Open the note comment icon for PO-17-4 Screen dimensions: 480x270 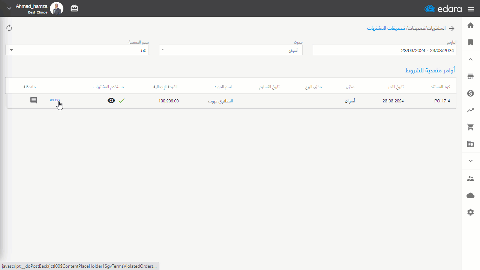click(x=34, y=100)
